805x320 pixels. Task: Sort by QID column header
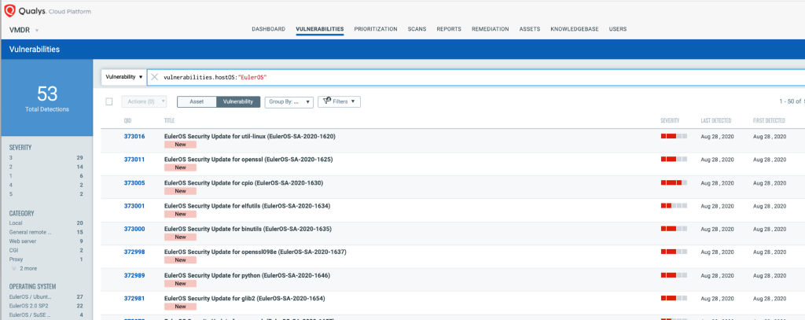(x=128, y=121)
